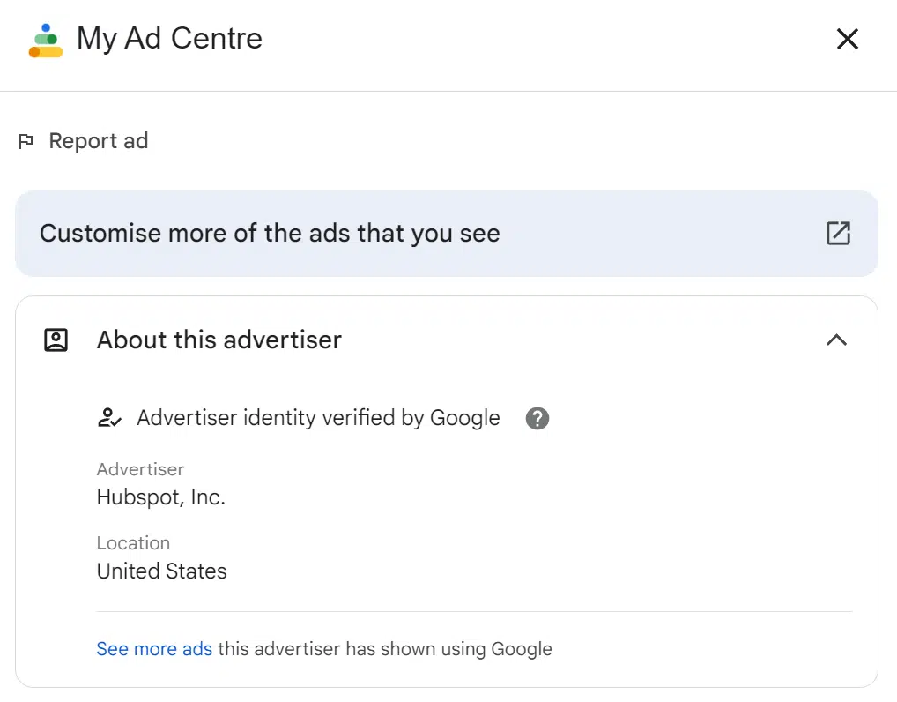
Task: Click the divider line above See more ads
Action: point(474,611)
